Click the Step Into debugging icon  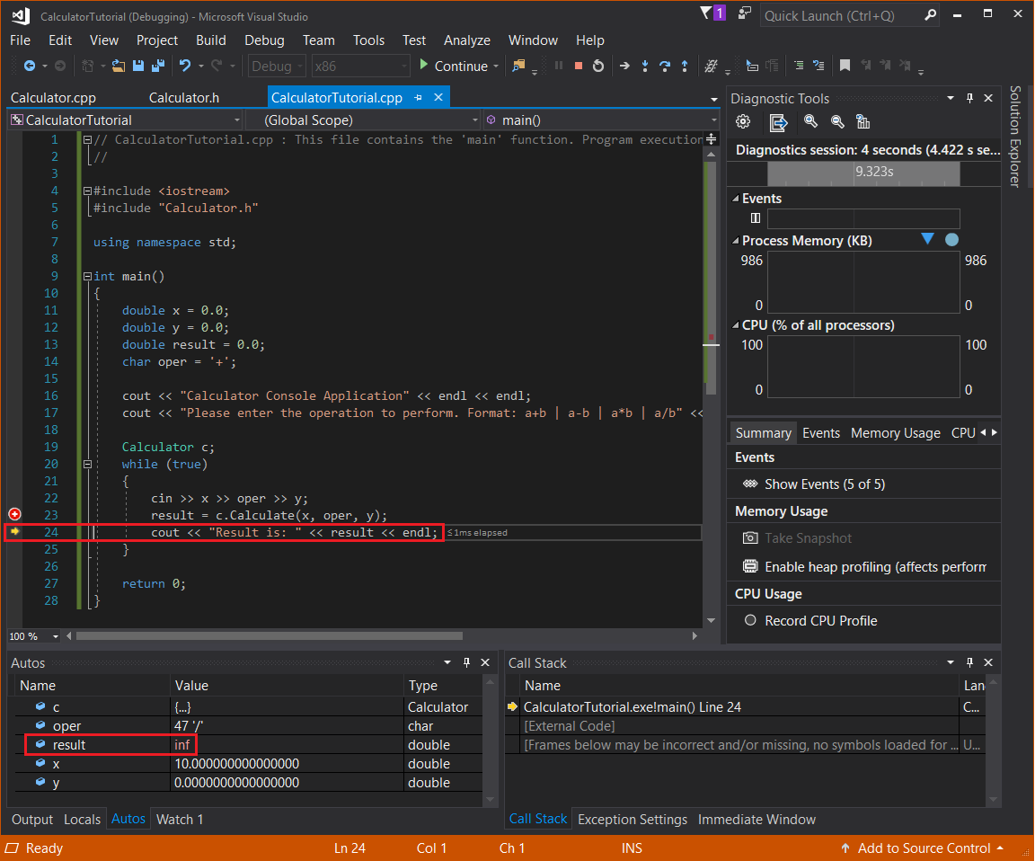[x=645, y=65]
